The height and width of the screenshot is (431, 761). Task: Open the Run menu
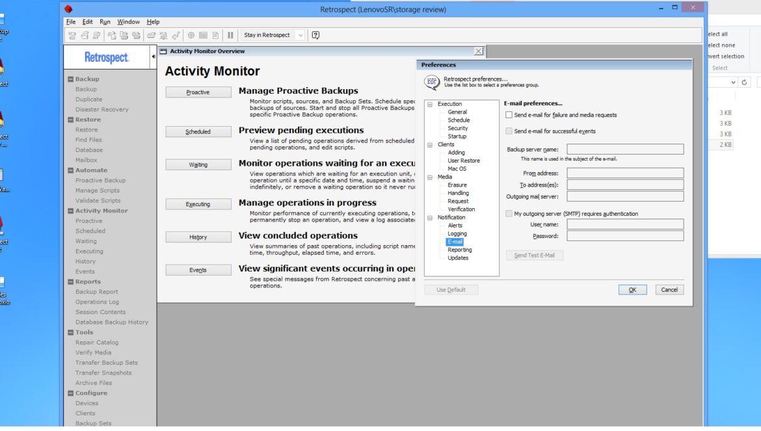click(105, 22)
